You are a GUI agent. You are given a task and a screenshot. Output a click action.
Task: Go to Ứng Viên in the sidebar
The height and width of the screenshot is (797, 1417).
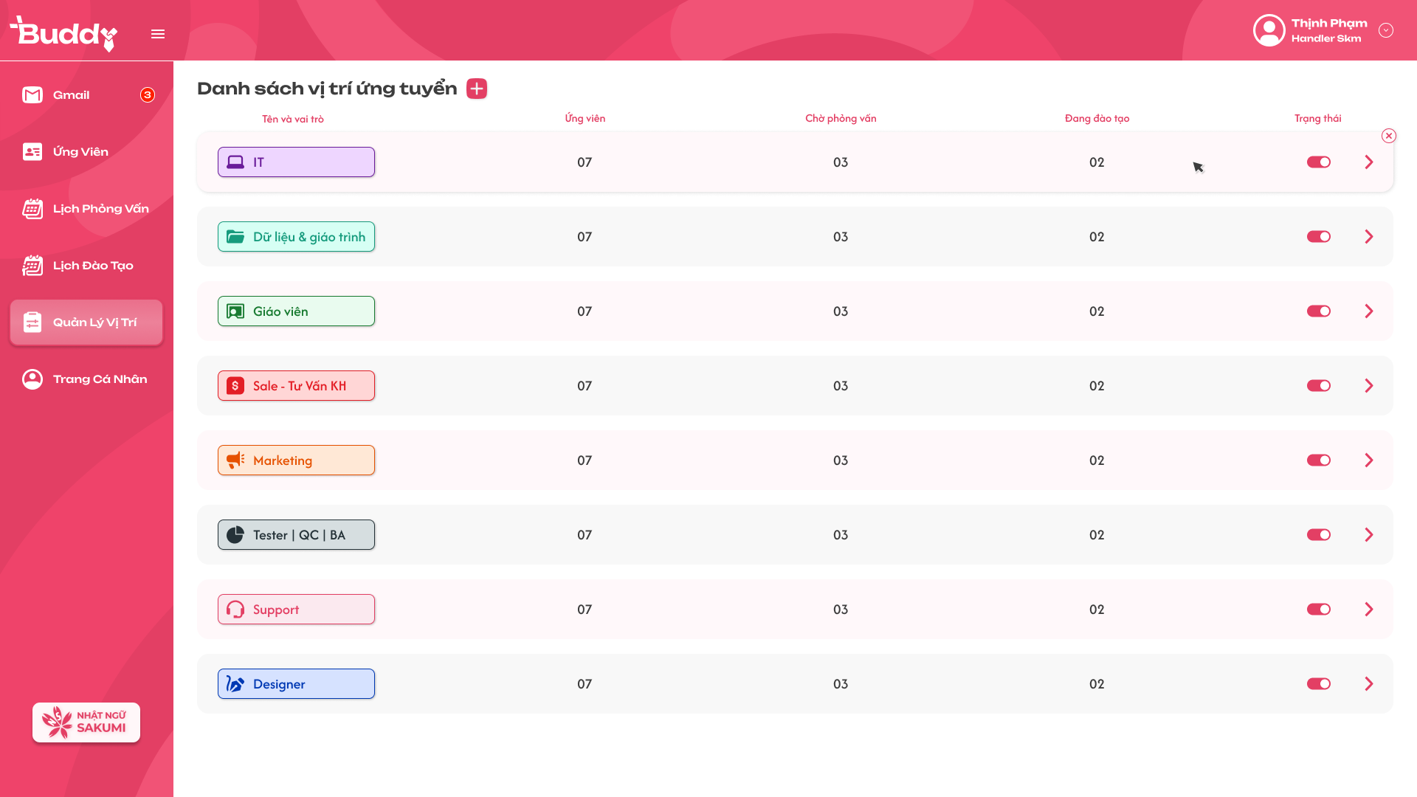[80, 152]
